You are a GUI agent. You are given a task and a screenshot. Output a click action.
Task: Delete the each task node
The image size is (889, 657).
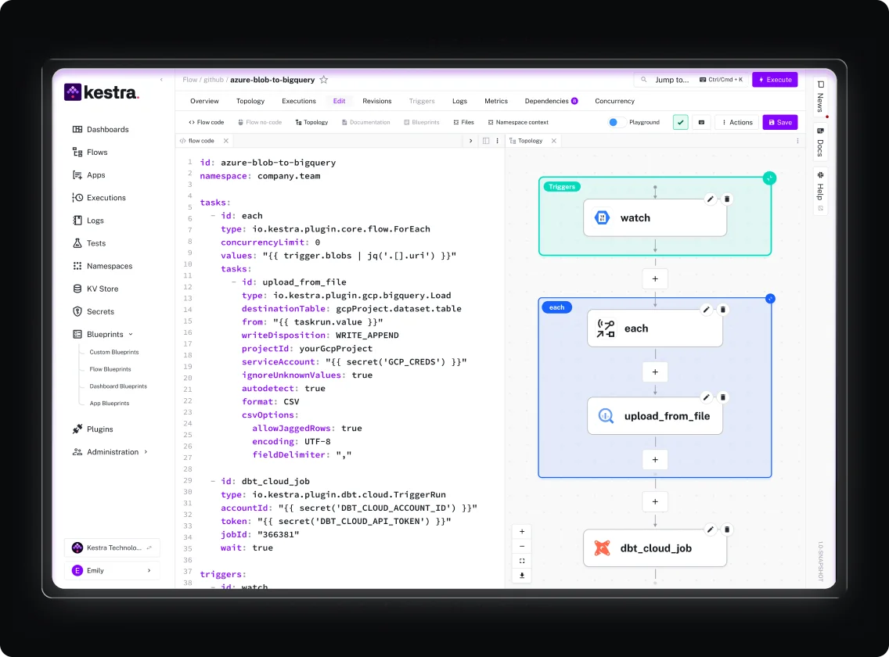tap(723, 310)
